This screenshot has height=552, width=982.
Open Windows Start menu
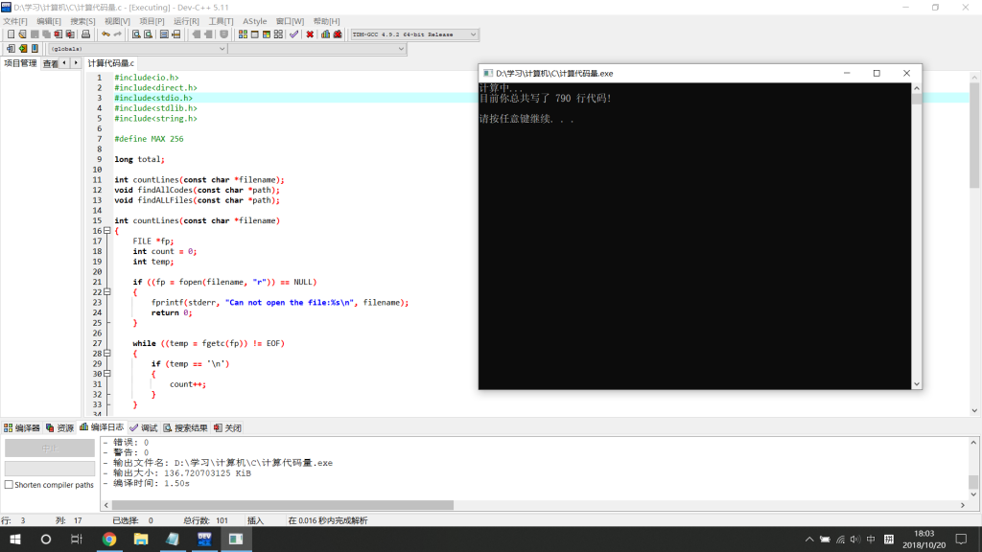coord(15,539)
